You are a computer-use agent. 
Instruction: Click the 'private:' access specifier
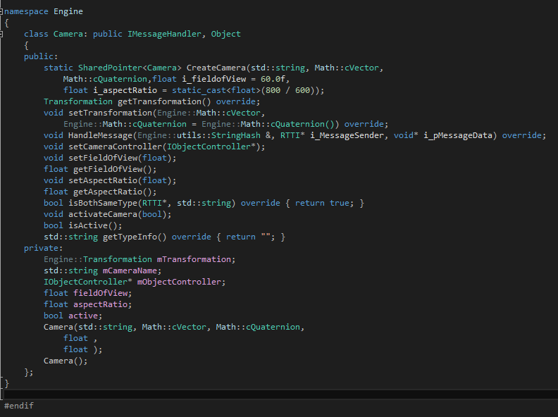coord(44,248)
